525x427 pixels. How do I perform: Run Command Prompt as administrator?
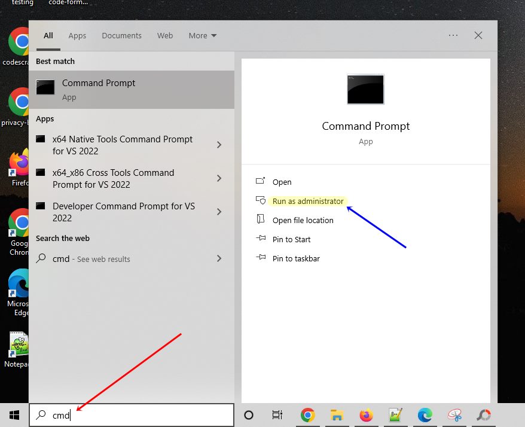coord(307,201)
